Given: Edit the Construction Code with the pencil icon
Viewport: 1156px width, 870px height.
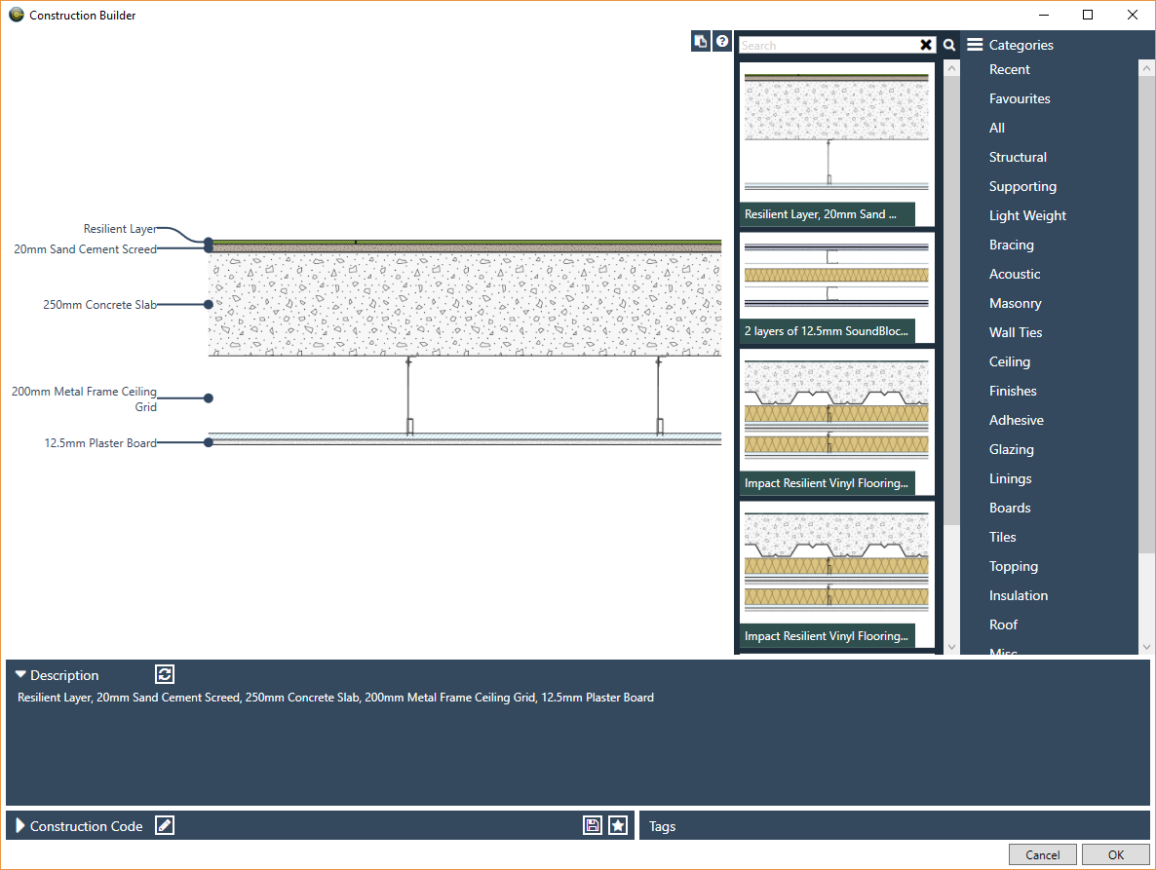Looking at the screenshot, I should coord(164,825).
